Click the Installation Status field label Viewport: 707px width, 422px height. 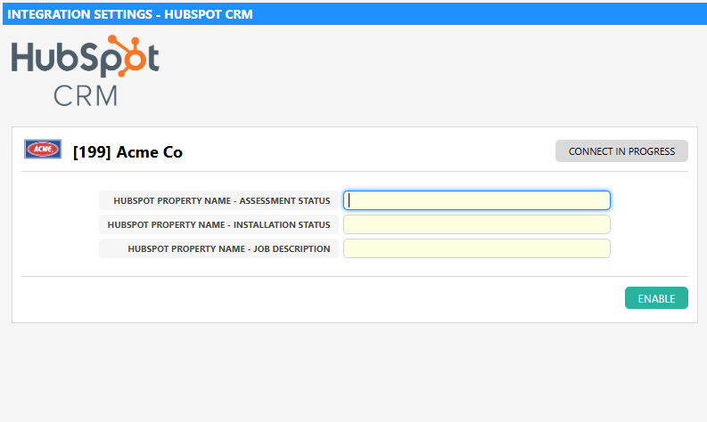point(218,224)
